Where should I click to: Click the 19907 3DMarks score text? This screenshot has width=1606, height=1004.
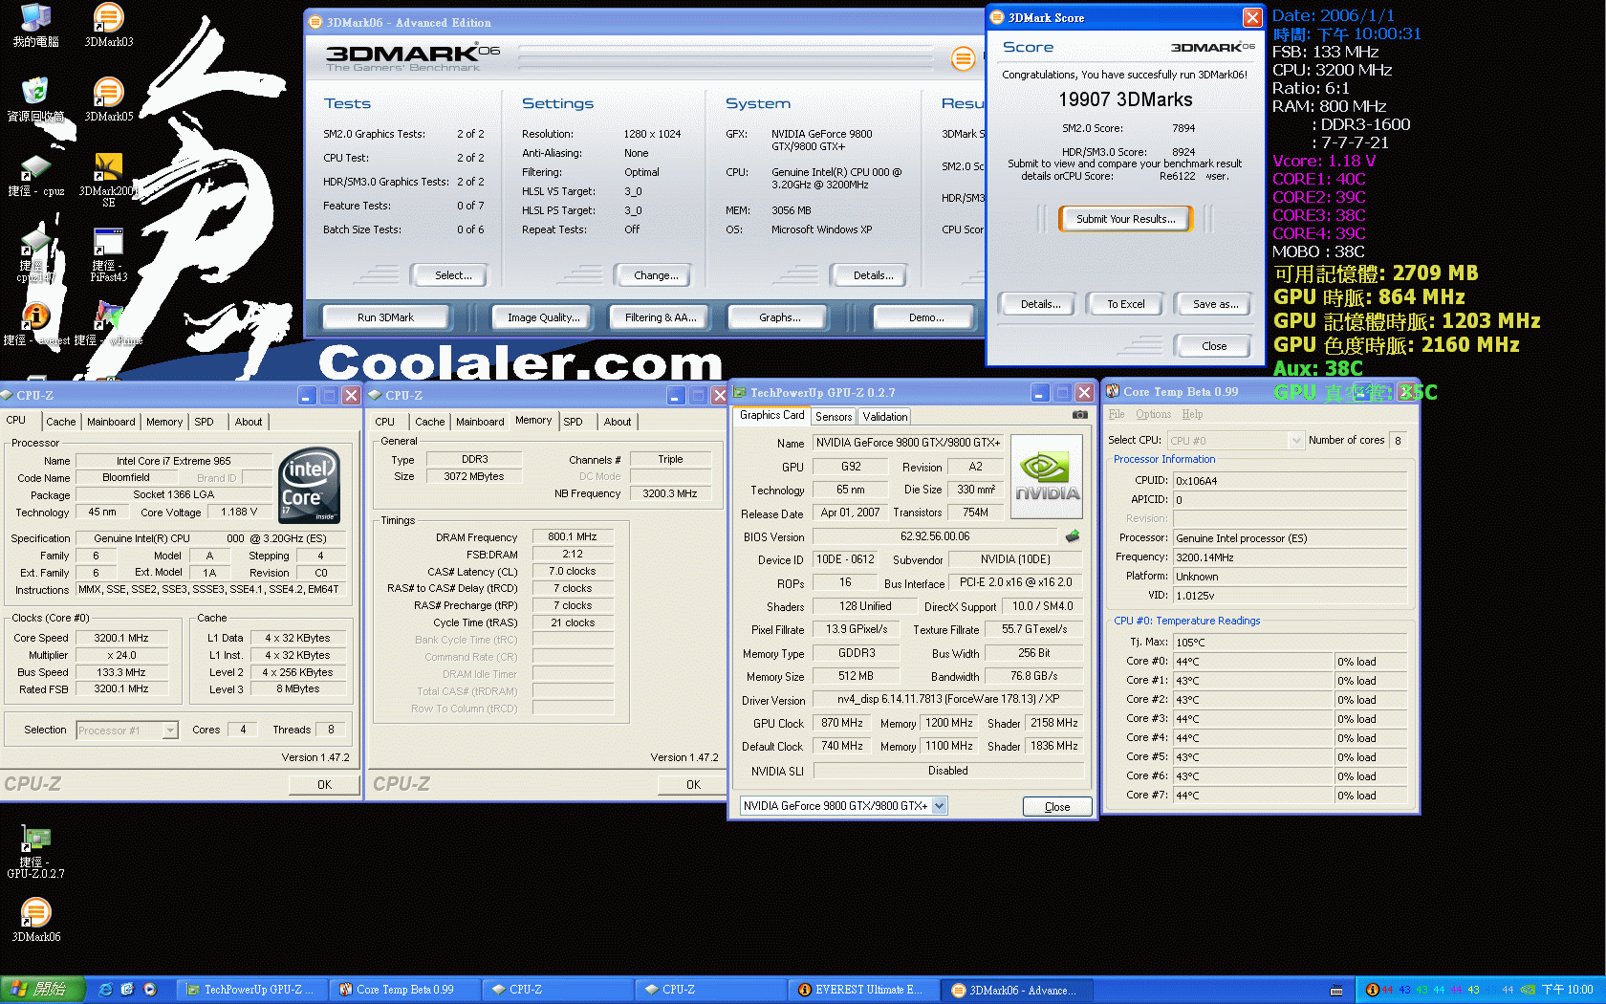pos(1125,100)
